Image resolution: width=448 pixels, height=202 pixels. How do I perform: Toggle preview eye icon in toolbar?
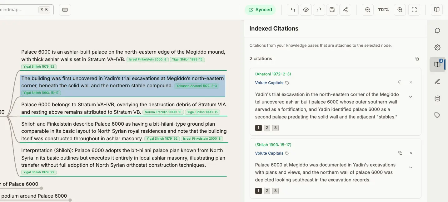click(x=306, y=10)
